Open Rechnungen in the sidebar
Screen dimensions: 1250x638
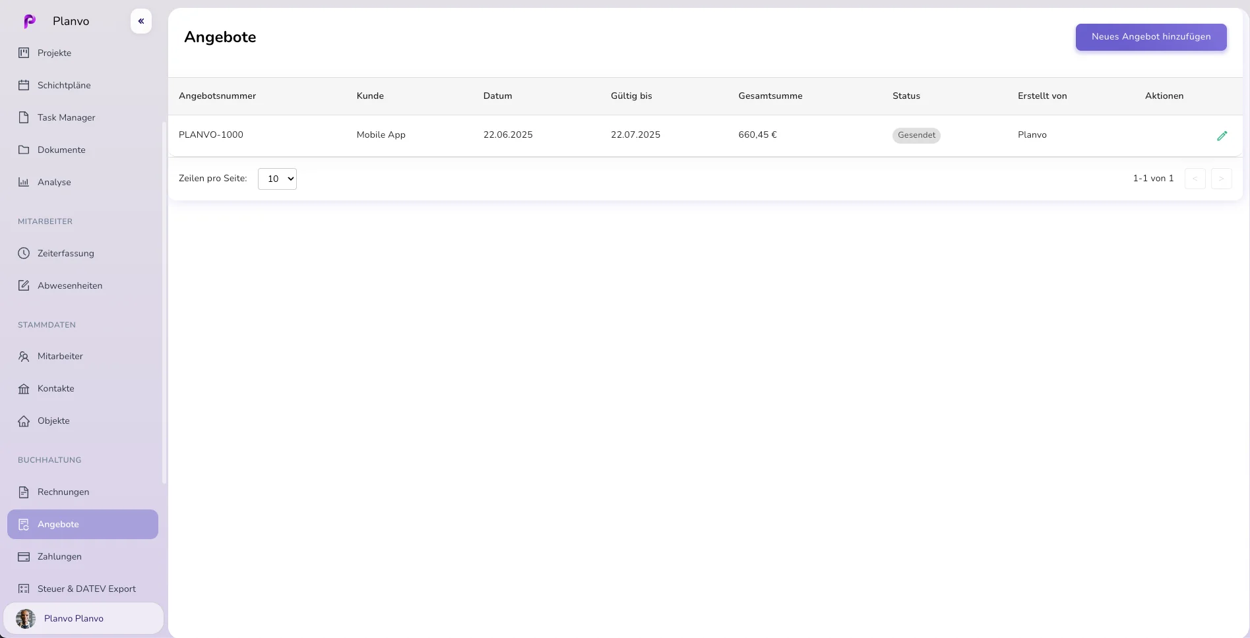(63, 492)
